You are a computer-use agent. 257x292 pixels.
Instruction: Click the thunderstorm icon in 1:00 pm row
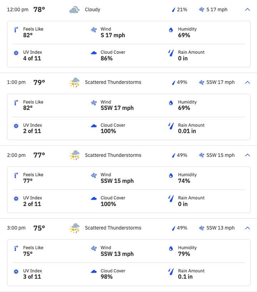tap(74, 82)
